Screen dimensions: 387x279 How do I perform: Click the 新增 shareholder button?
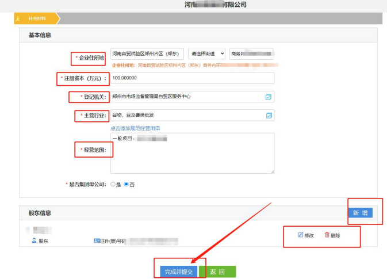point(360,213)
